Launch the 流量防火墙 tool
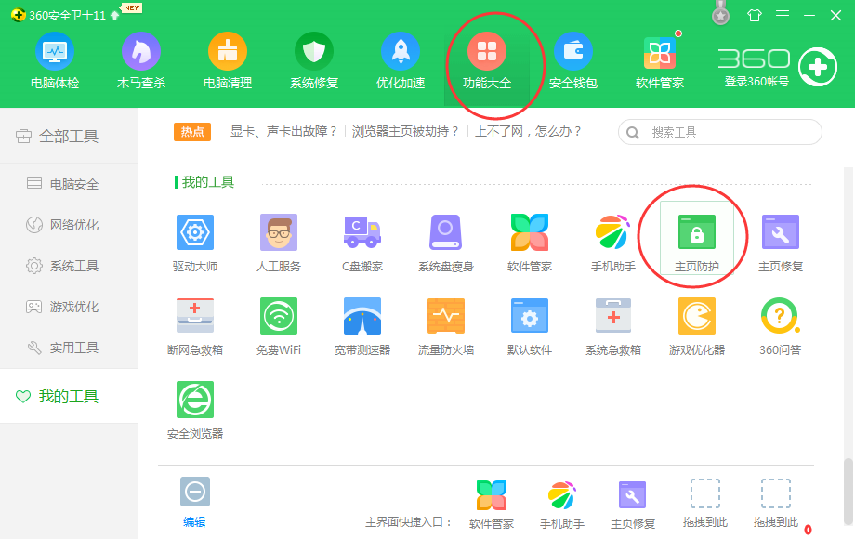855x539 pixels. pyautogui.click(x=446, y=327)
